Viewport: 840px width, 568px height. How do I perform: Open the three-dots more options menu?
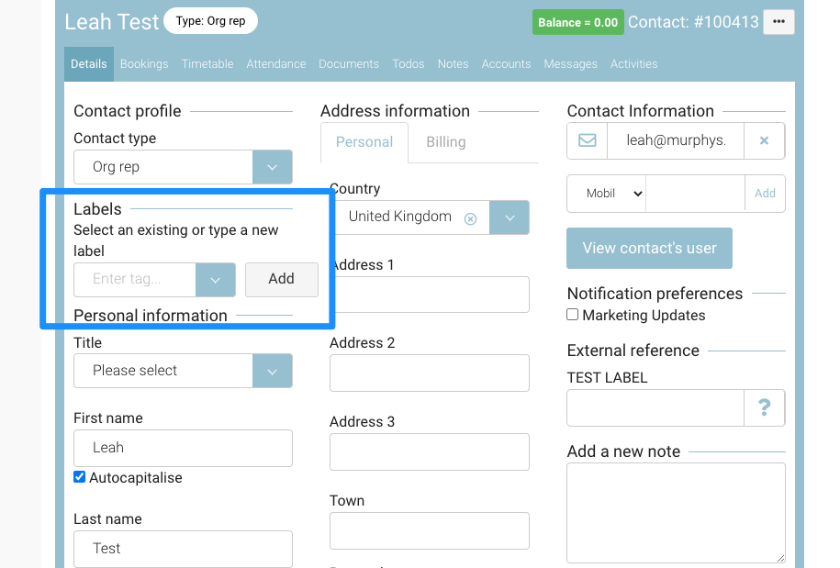click(x=778, y=21)
